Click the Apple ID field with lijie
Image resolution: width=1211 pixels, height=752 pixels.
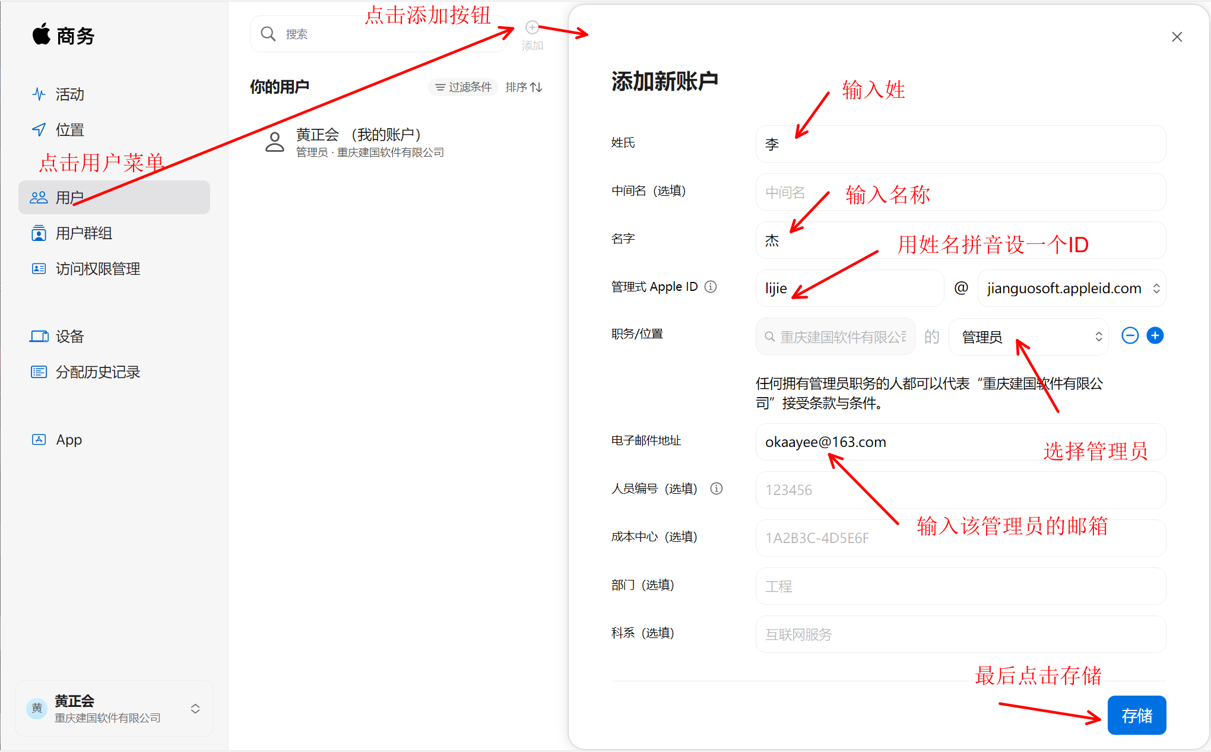849,288
